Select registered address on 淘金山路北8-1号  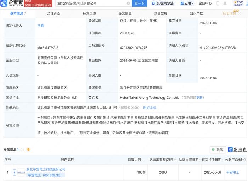pos(77,108)
